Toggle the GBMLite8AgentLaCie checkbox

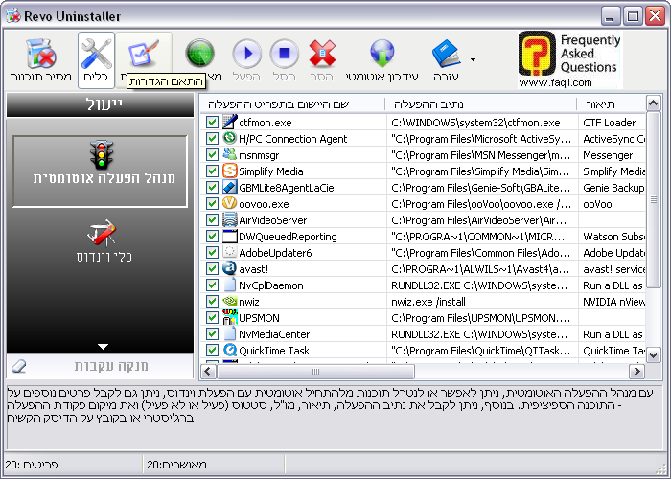(x=212, y=188)
